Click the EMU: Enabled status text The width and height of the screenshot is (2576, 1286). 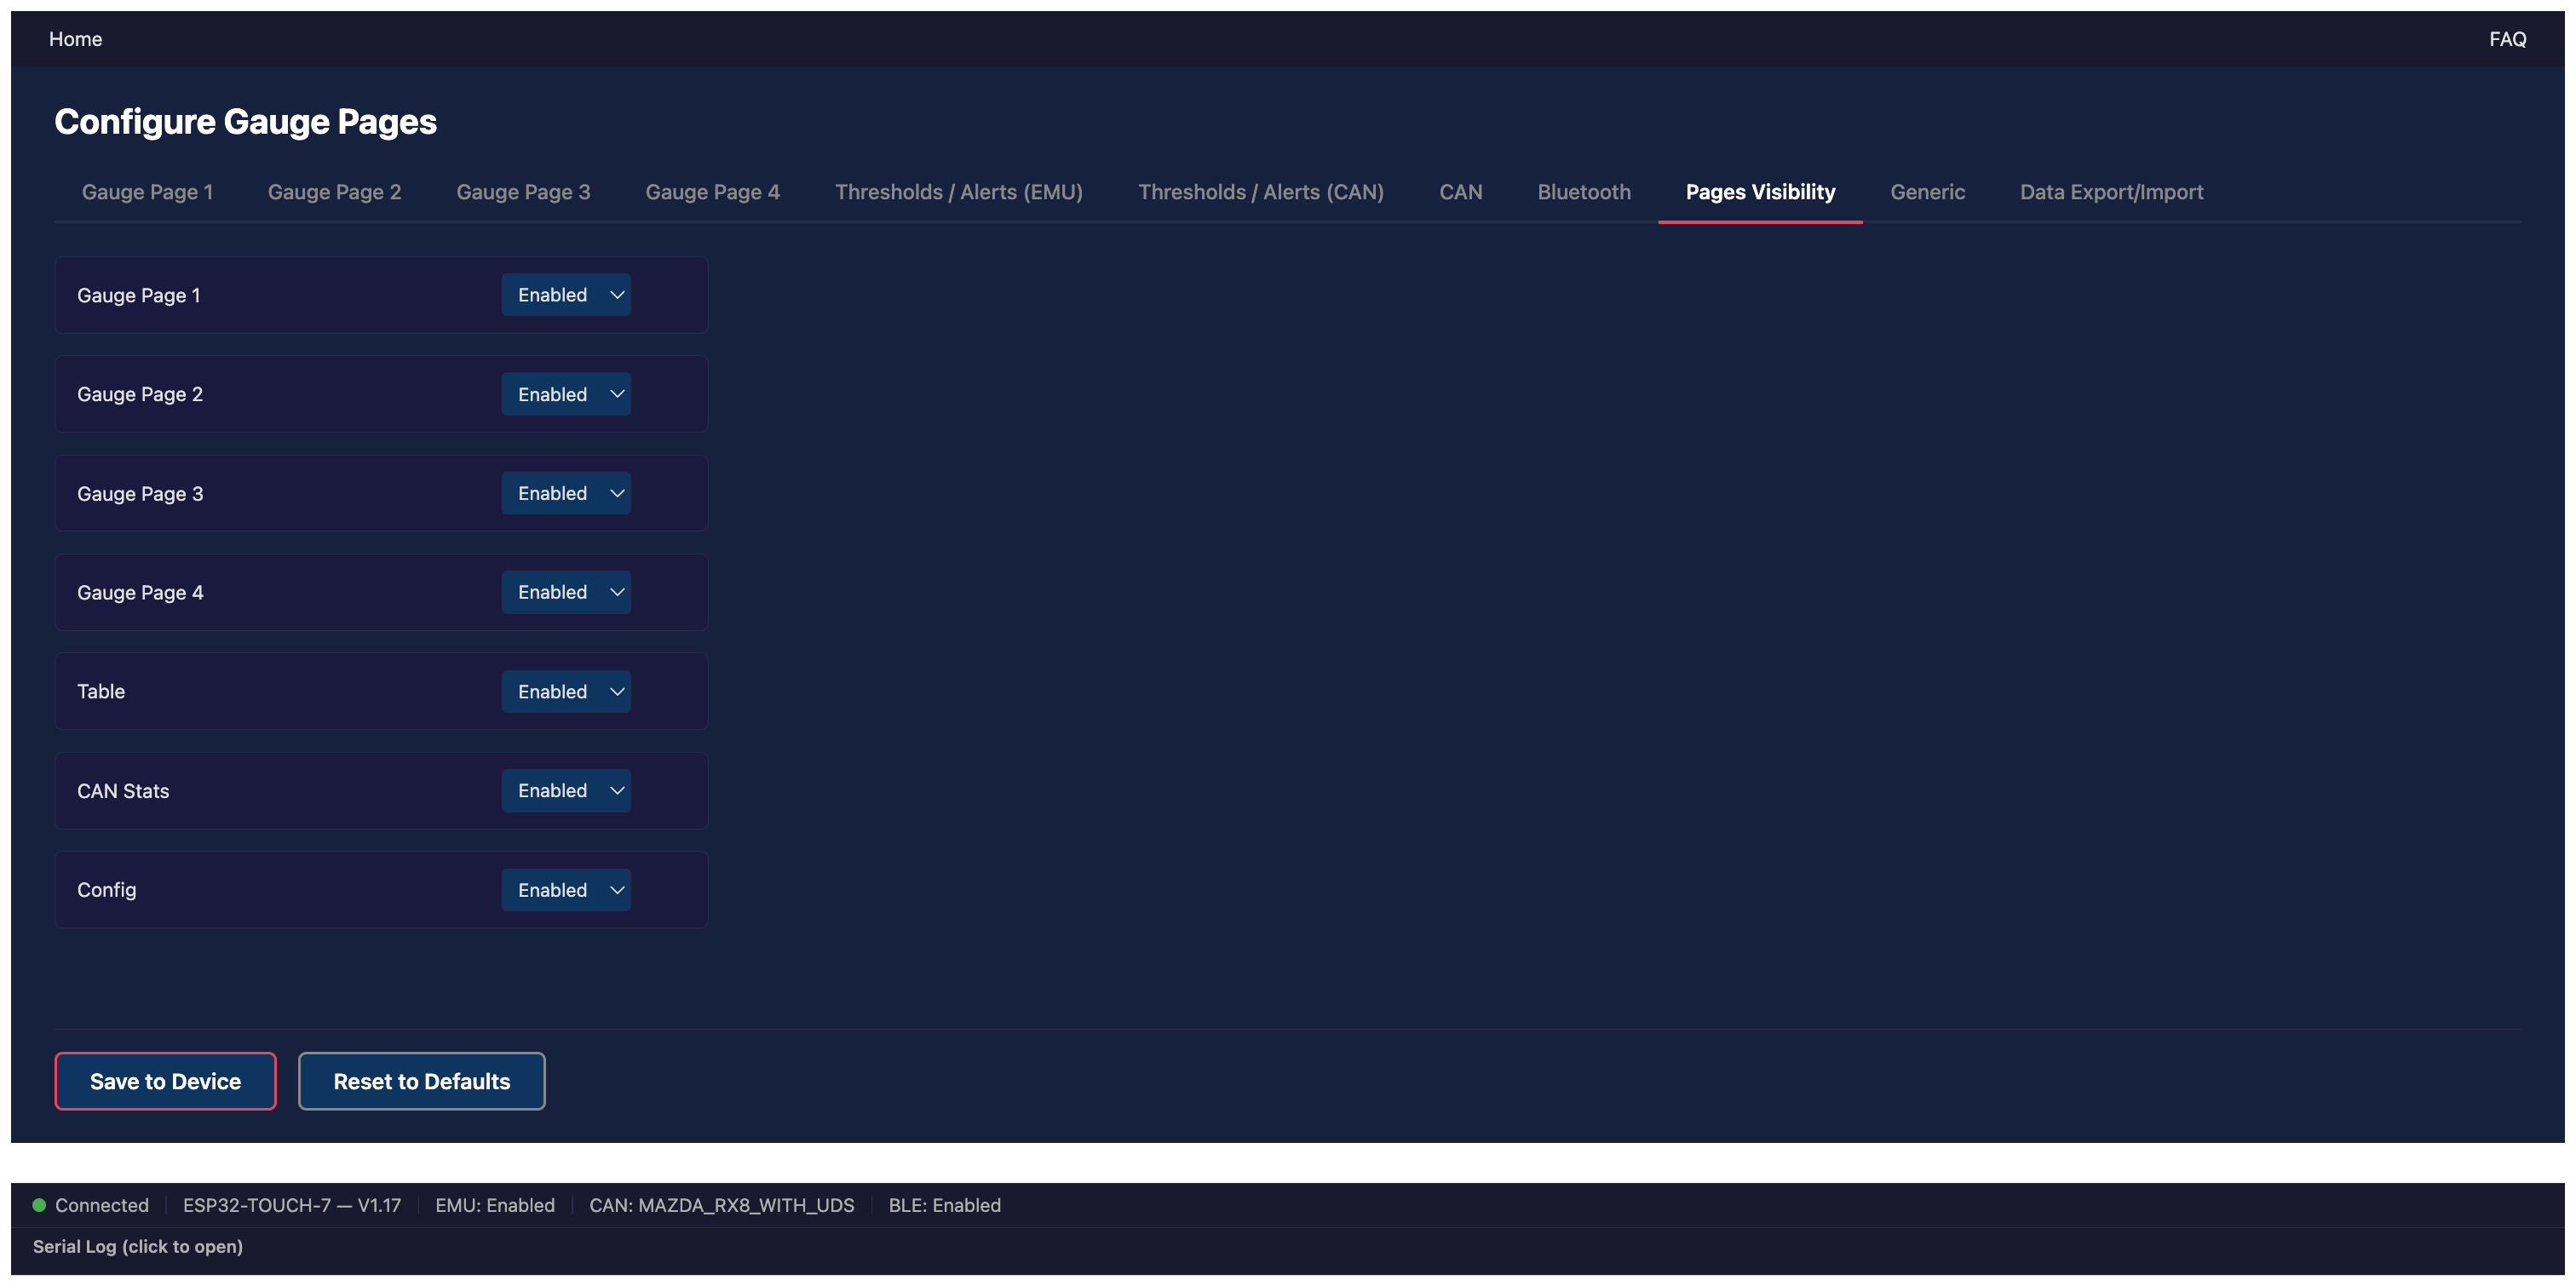[495, 1205]
